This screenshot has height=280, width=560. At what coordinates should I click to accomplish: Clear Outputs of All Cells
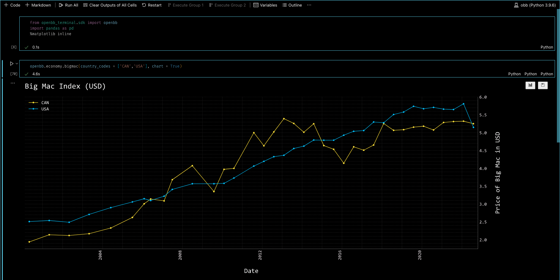110,5
